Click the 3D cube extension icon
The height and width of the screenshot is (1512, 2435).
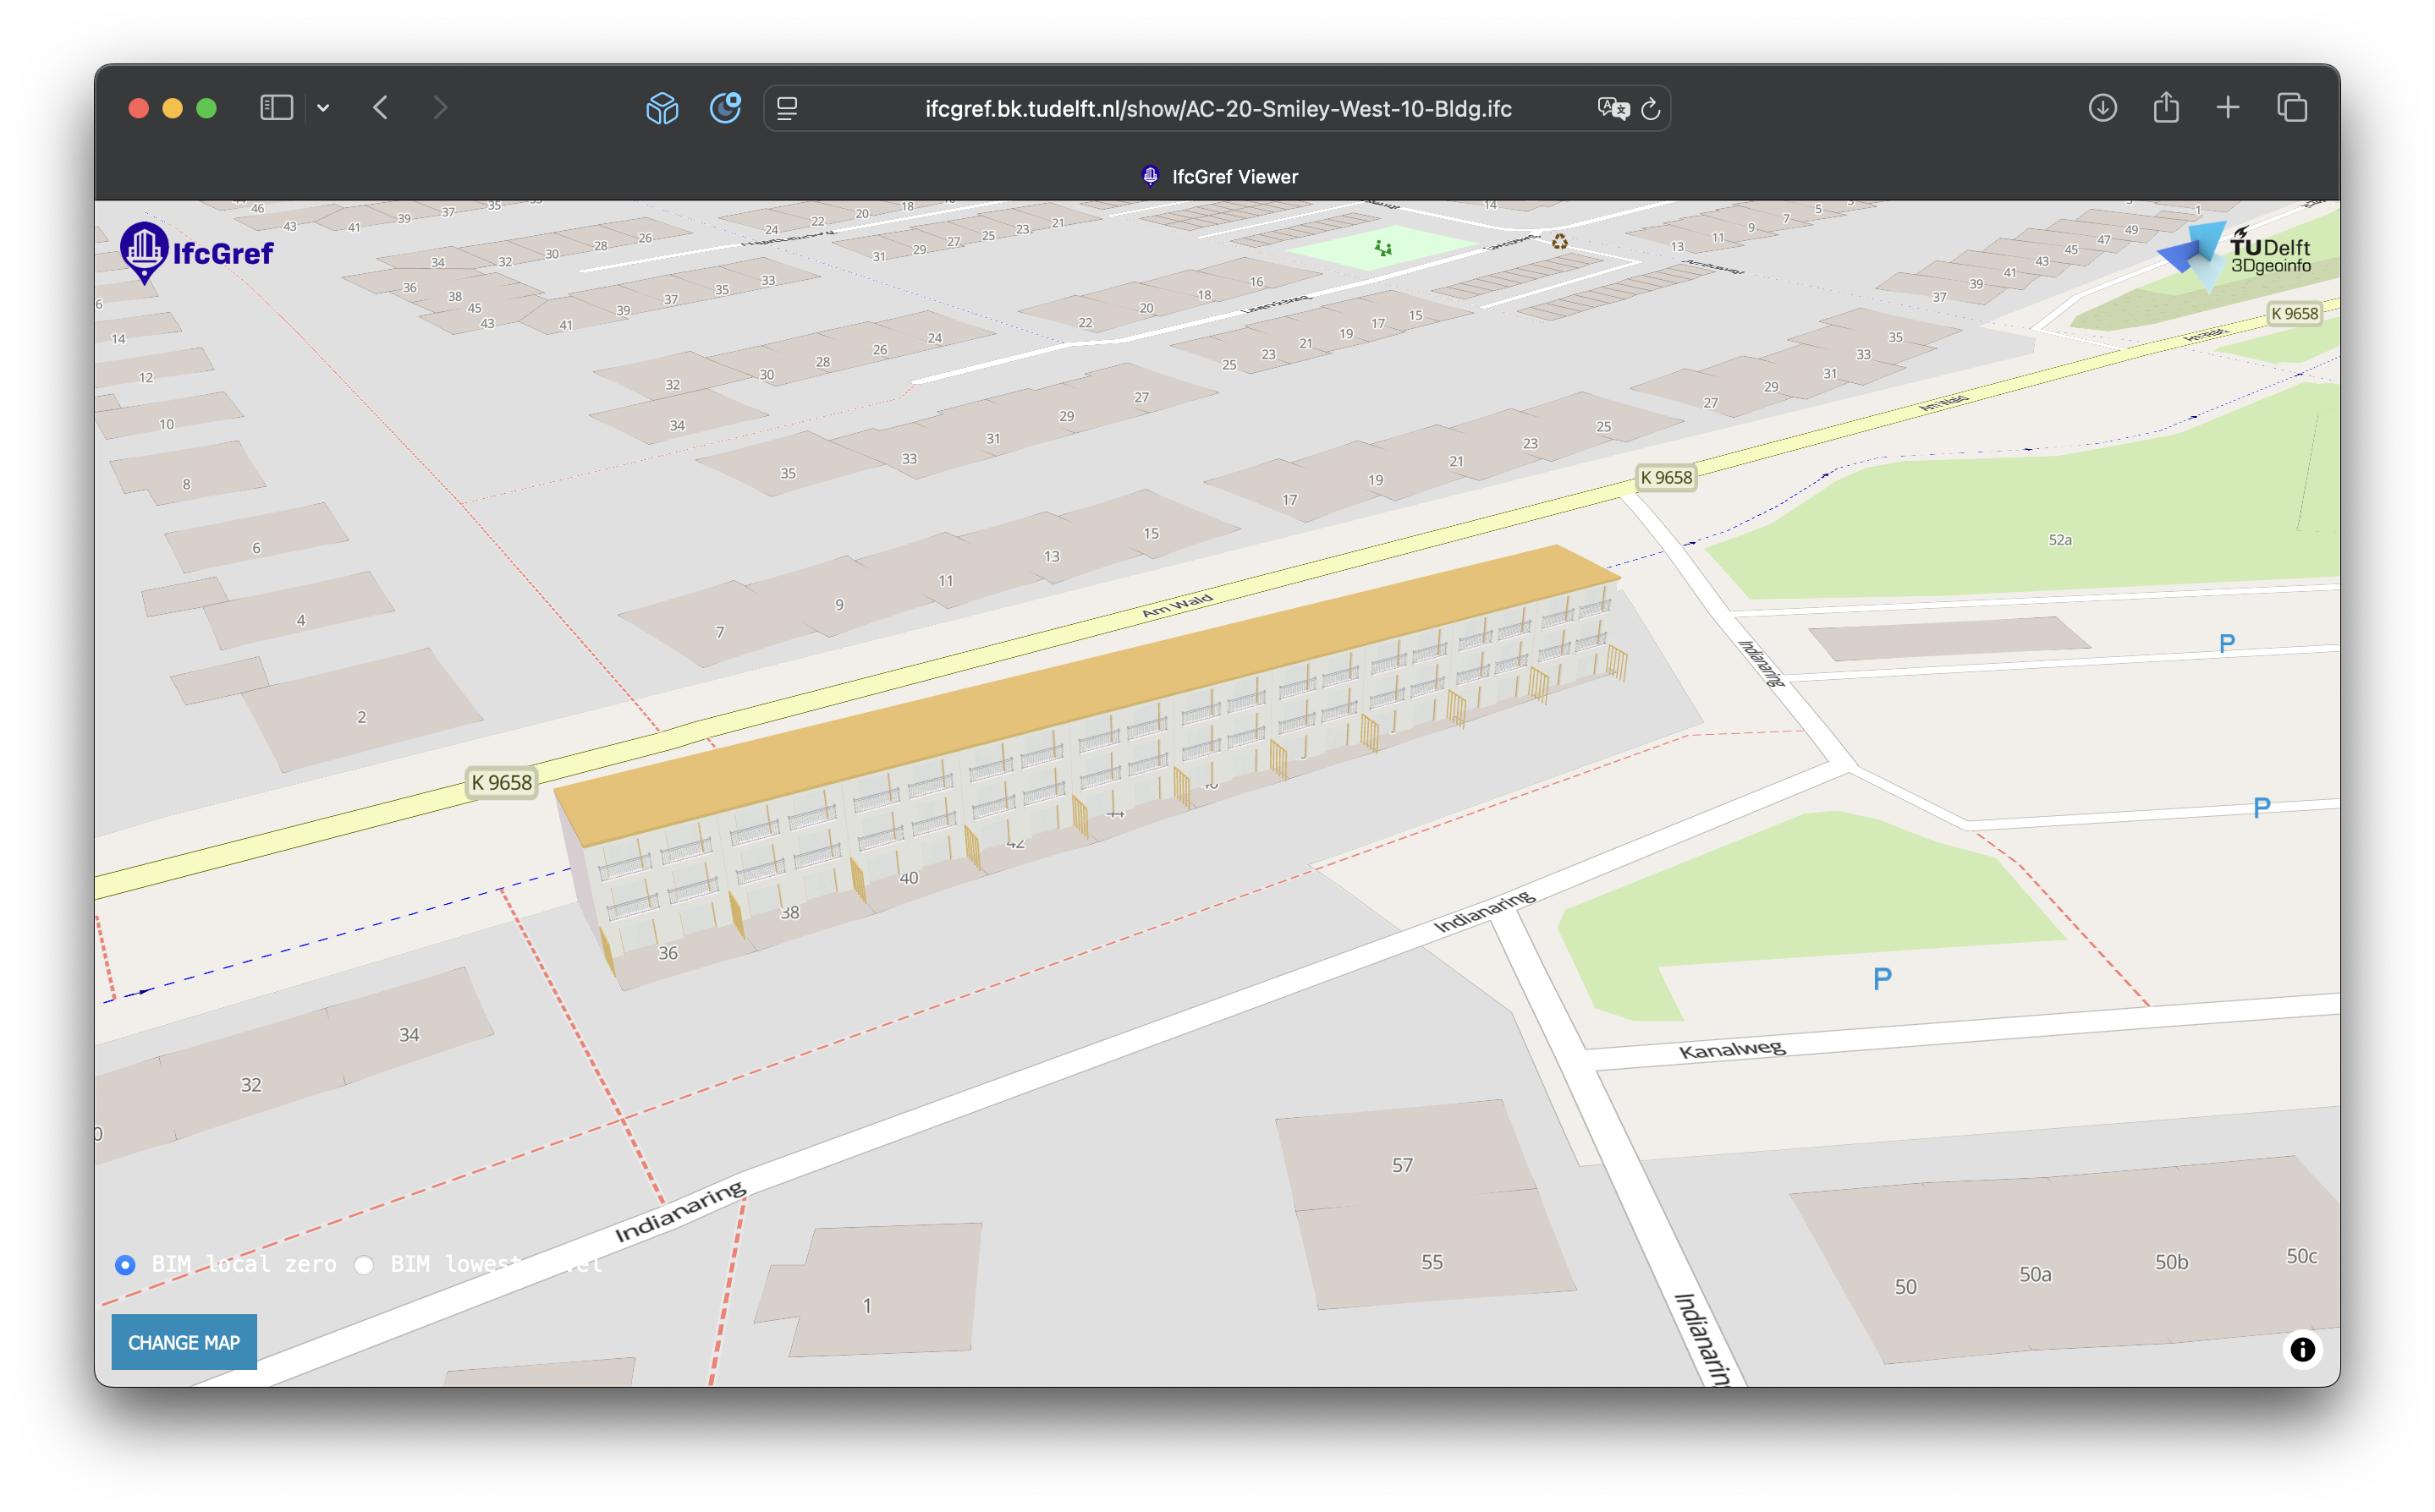click(x=662, y=108)
